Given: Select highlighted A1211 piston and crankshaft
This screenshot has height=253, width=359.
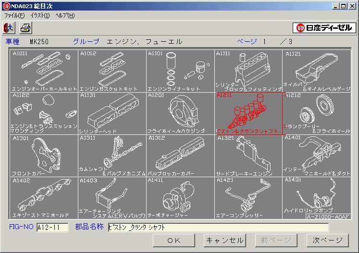Looking at the screenshot, I should tap(248, 113).
